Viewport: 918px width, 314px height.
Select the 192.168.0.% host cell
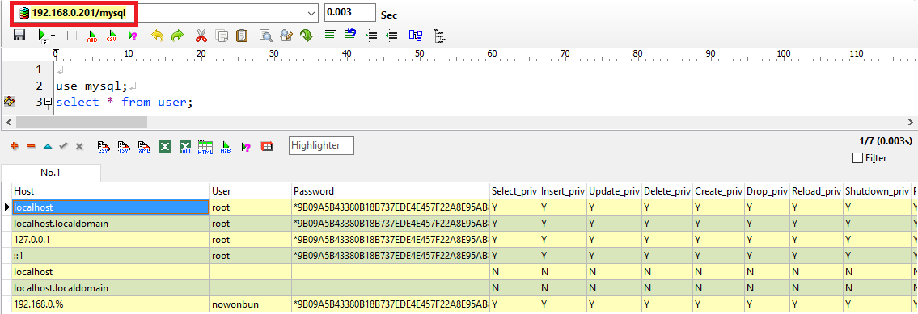click(111, 304)
